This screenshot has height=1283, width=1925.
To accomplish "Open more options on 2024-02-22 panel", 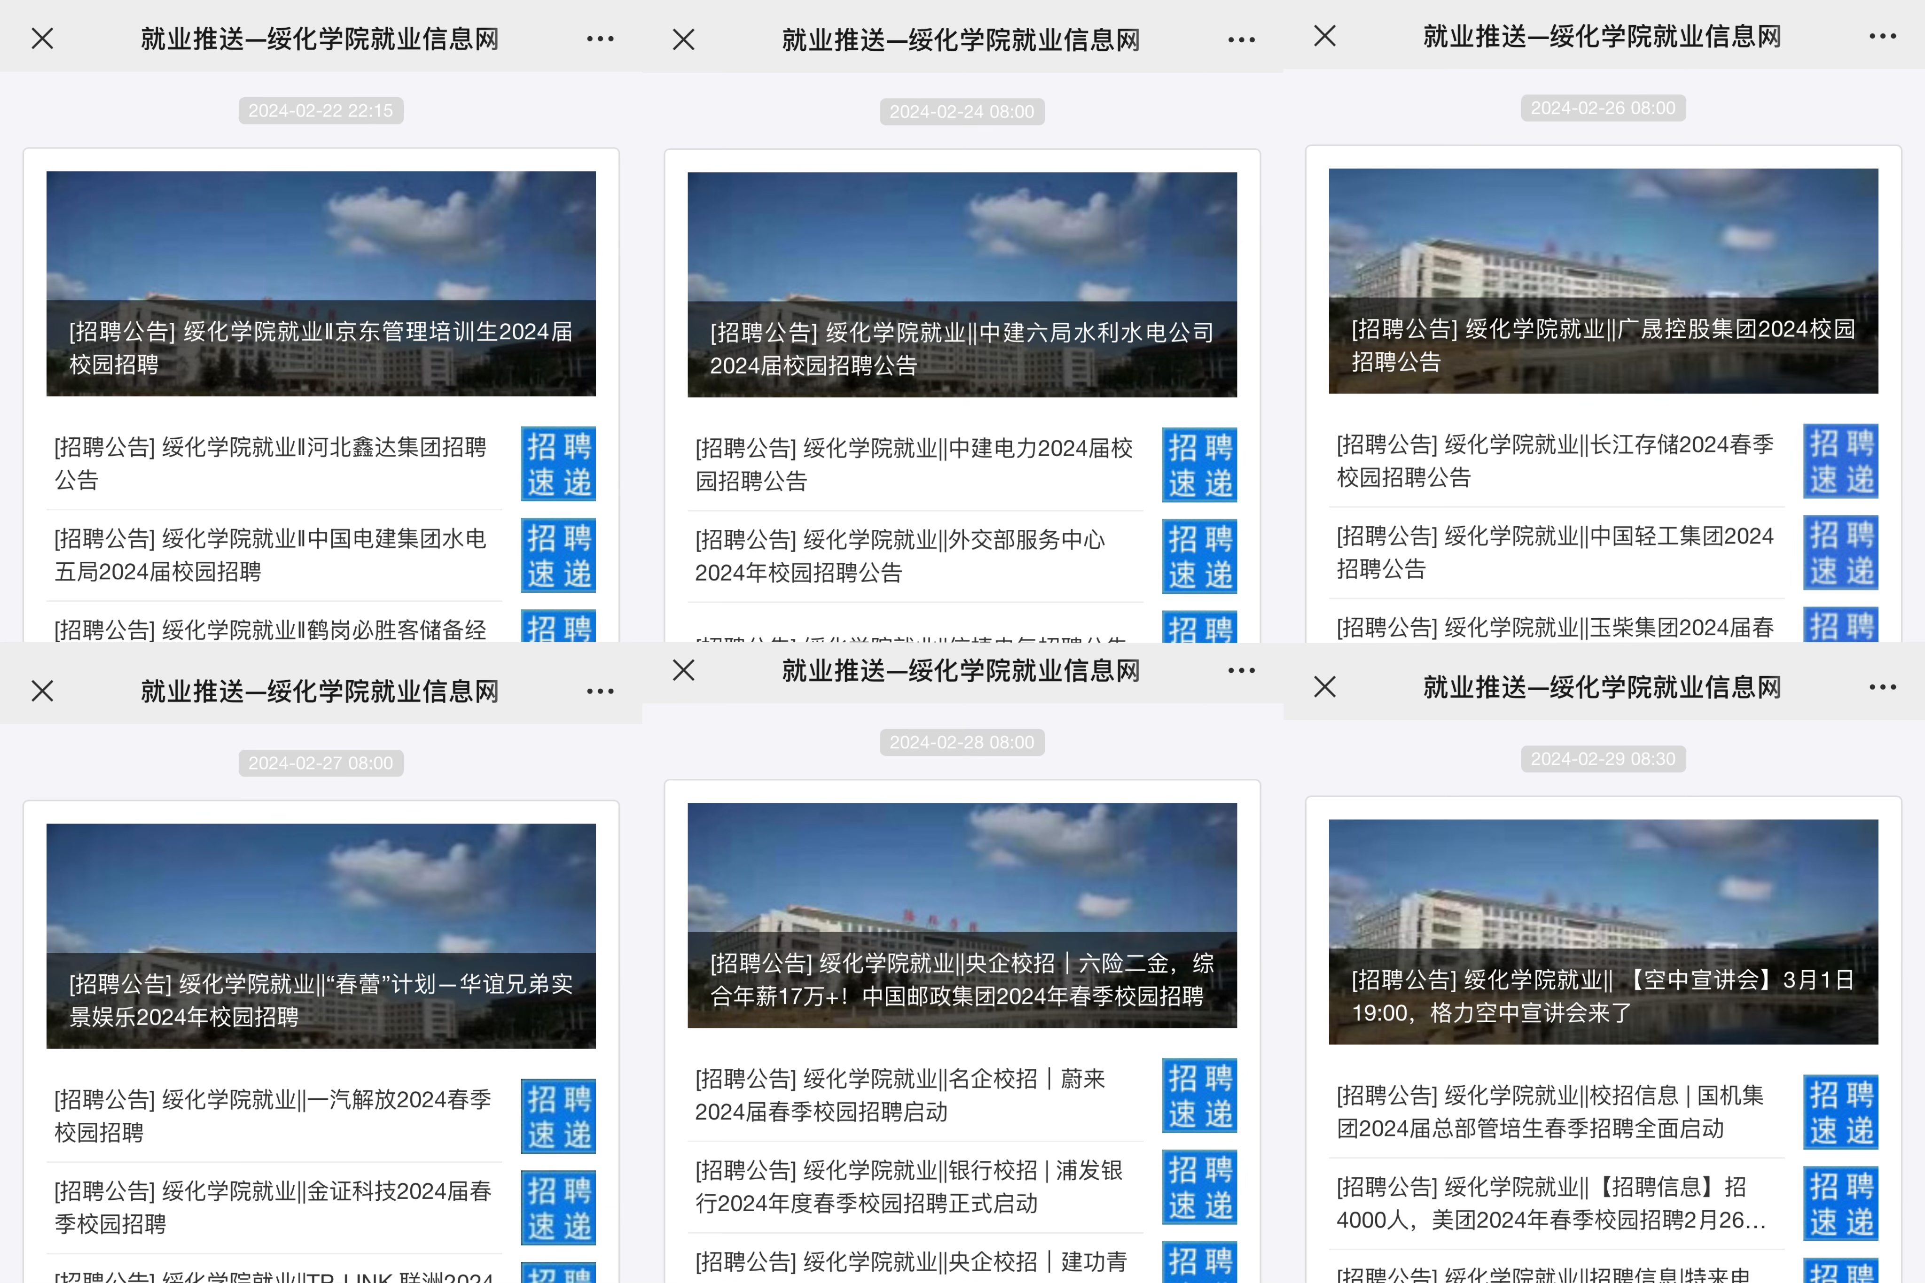I will point(600,39).
